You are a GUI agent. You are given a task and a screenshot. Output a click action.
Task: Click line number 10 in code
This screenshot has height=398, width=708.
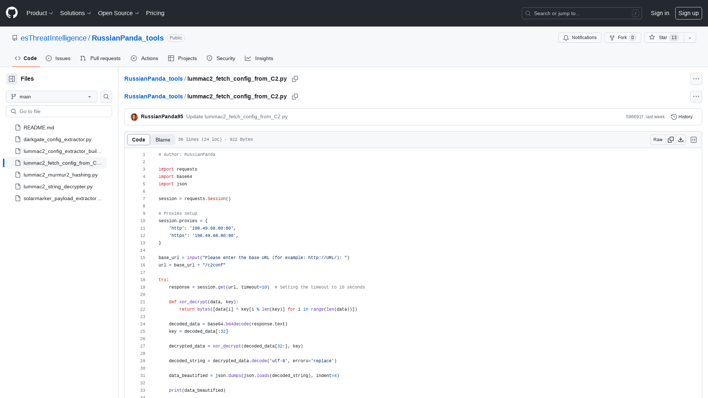click(143, 221)
